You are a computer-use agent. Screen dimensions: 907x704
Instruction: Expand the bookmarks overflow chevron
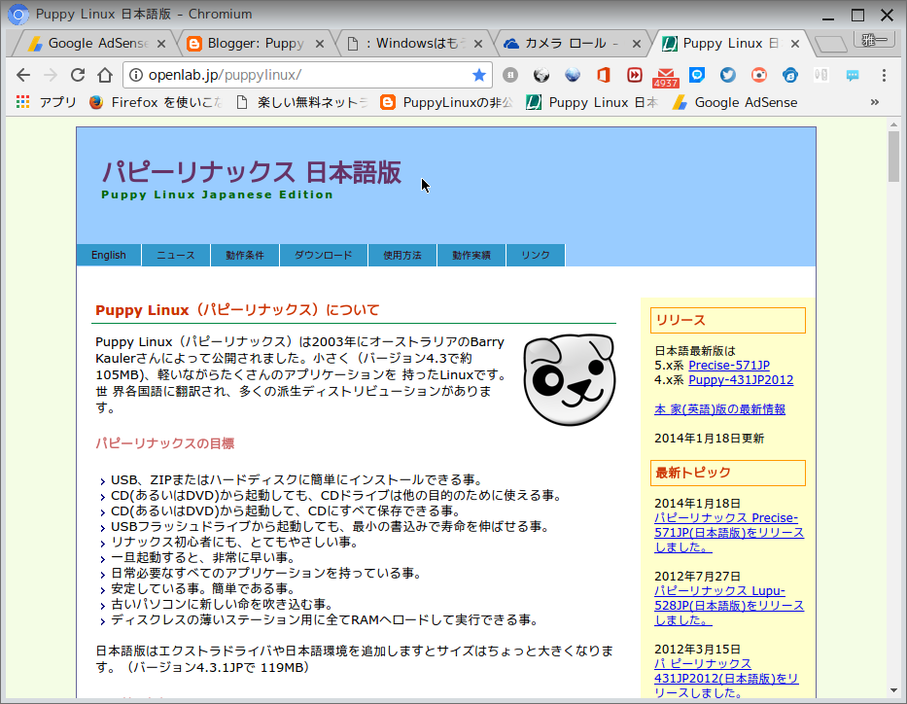[875, 102]
